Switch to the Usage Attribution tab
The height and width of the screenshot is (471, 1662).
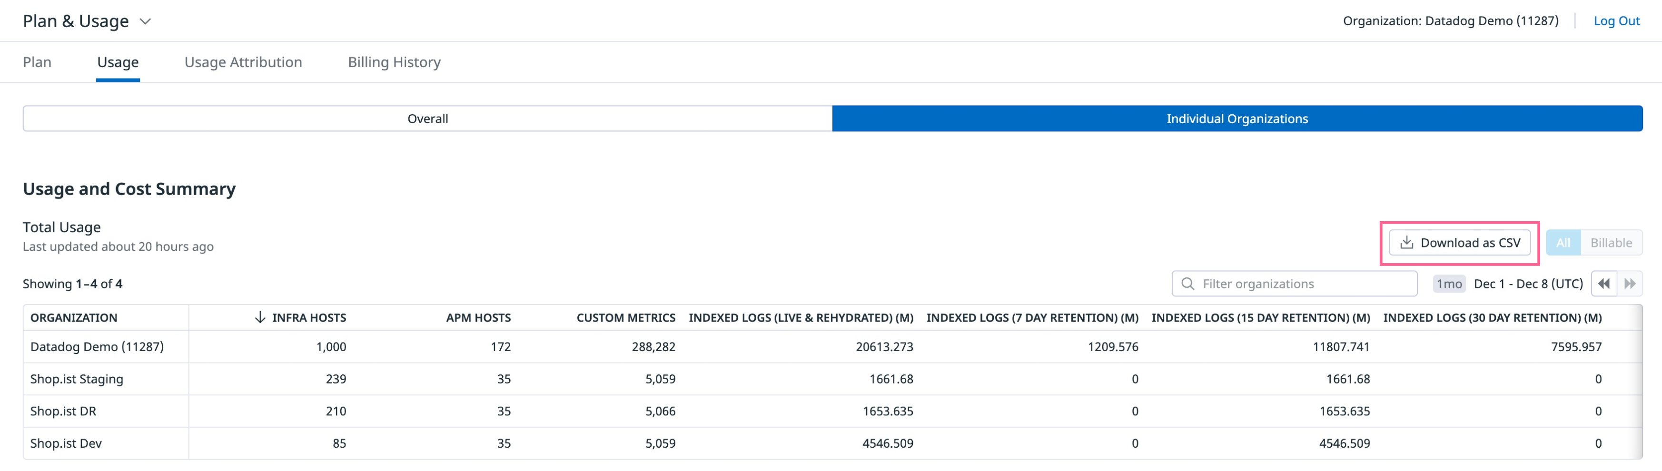[x=243, y=62]
